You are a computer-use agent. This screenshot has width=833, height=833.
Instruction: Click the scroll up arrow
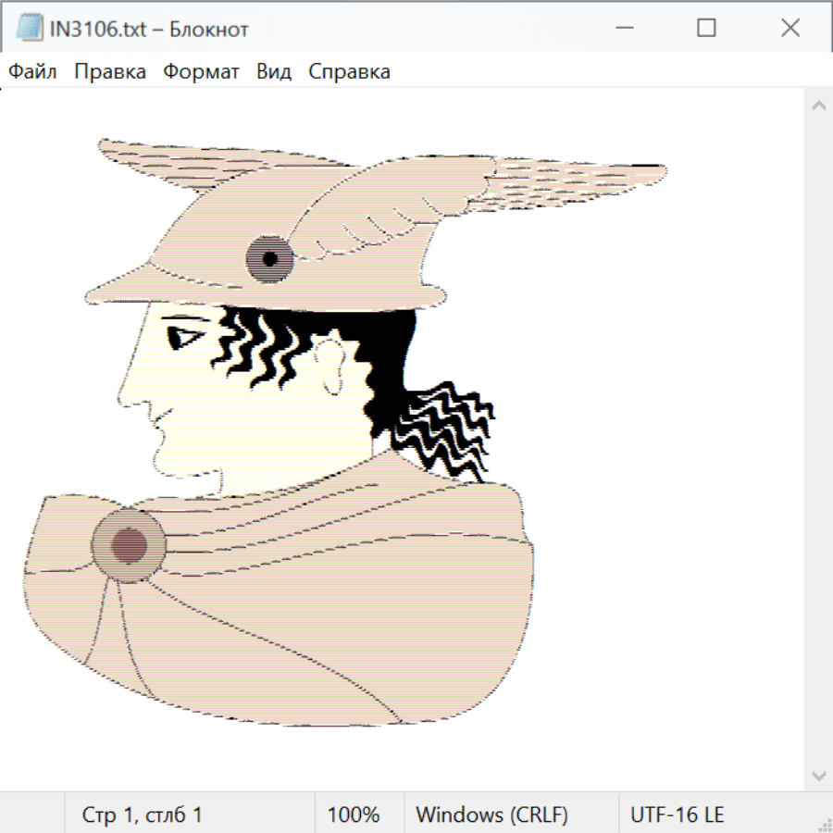(x=818, y=106)
